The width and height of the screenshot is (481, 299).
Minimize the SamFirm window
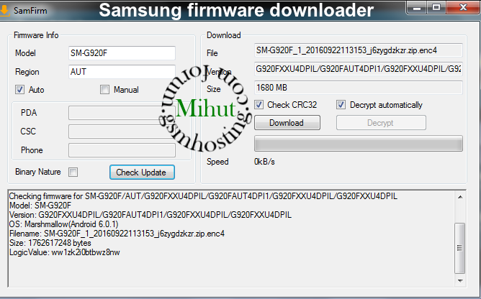pyautogui.click(x=417, y=8)
